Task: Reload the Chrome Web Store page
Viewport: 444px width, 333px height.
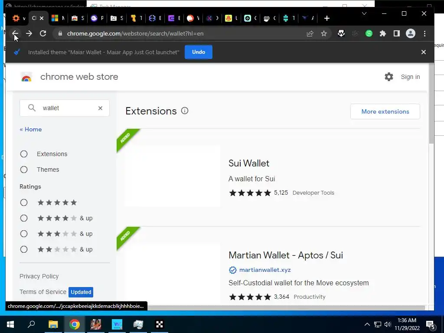Action: click(43, 34)
